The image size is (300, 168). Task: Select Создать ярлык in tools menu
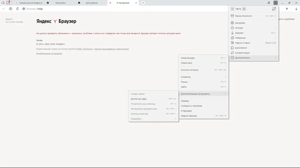point(153,94)
